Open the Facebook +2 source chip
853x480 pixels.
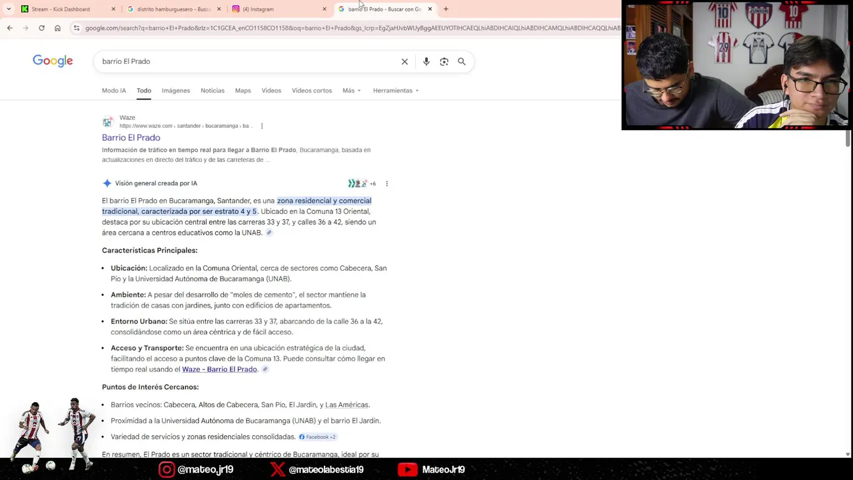[x=317, y=437]
